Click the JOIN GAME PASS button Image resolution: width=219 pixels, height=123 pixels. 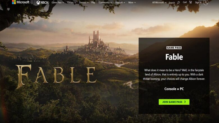[174, 102]
